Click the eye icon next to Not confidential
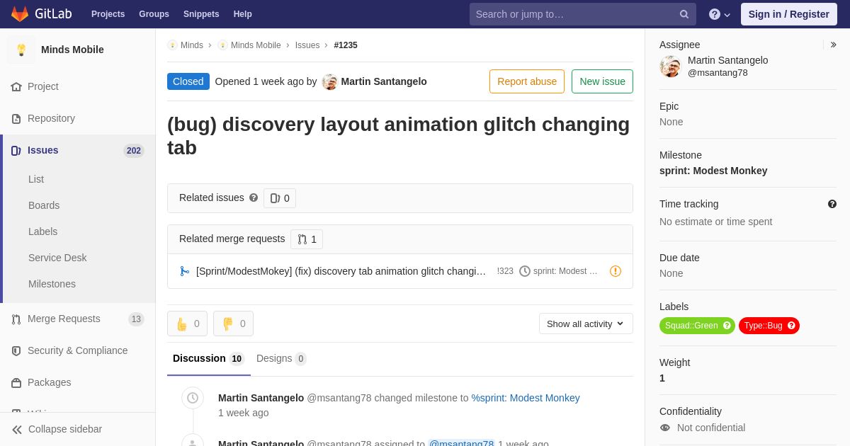 coord(665,428)
